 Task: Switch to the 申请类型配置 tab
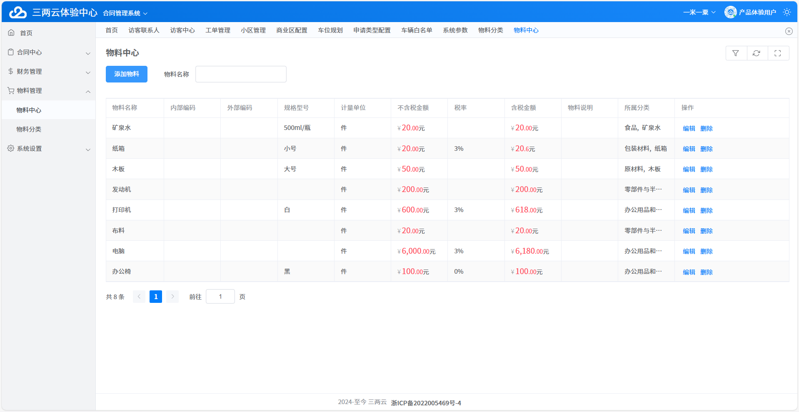pyautogui.click(x=372, y=30)
